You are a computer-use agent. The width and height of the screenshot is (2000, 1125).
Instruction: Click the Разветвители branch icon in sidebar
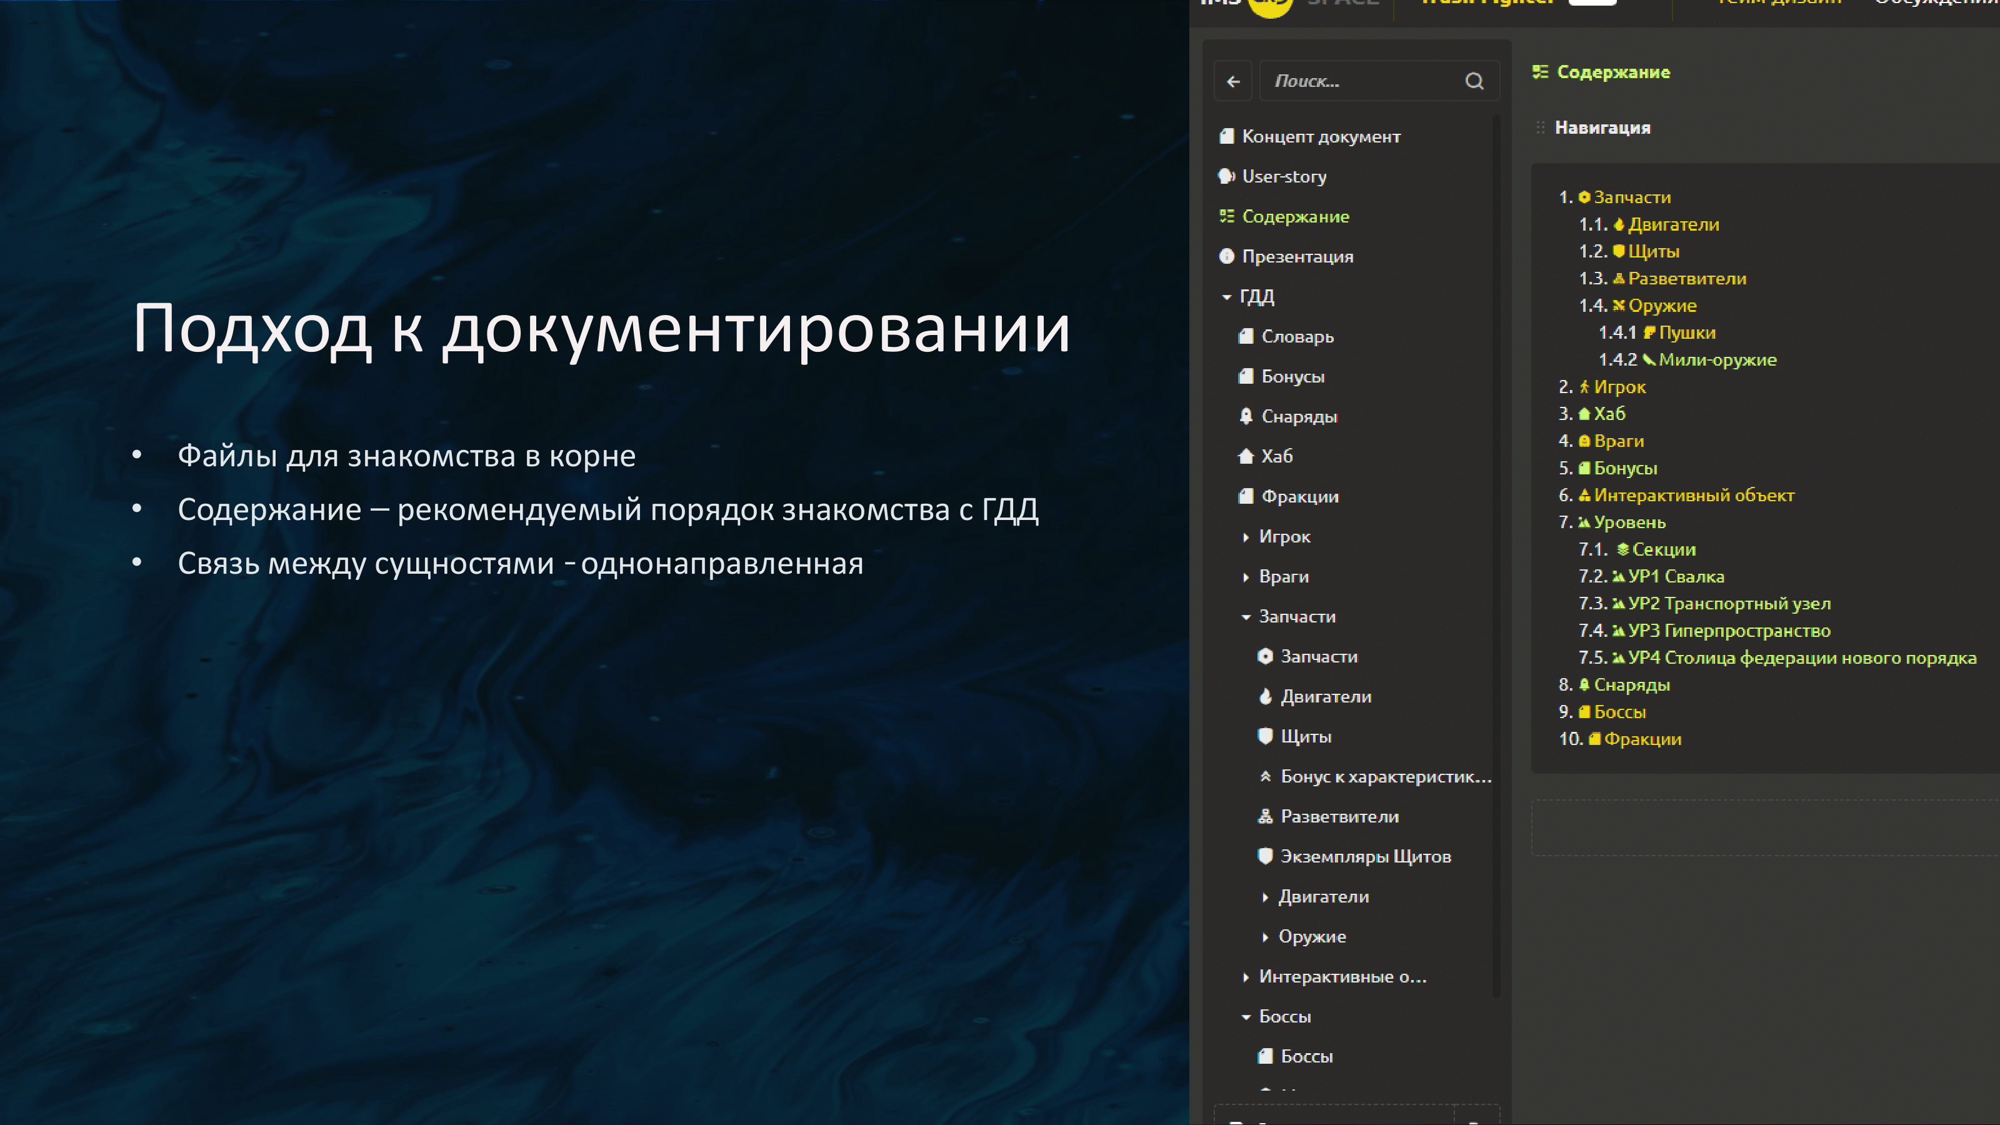[x=1265, y=816]
